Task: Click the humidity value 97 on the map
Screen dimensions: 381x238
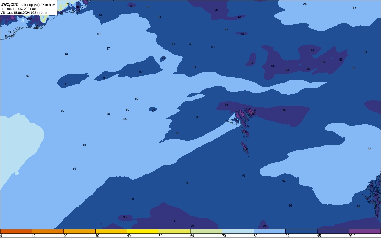Action: click(175, 221)
